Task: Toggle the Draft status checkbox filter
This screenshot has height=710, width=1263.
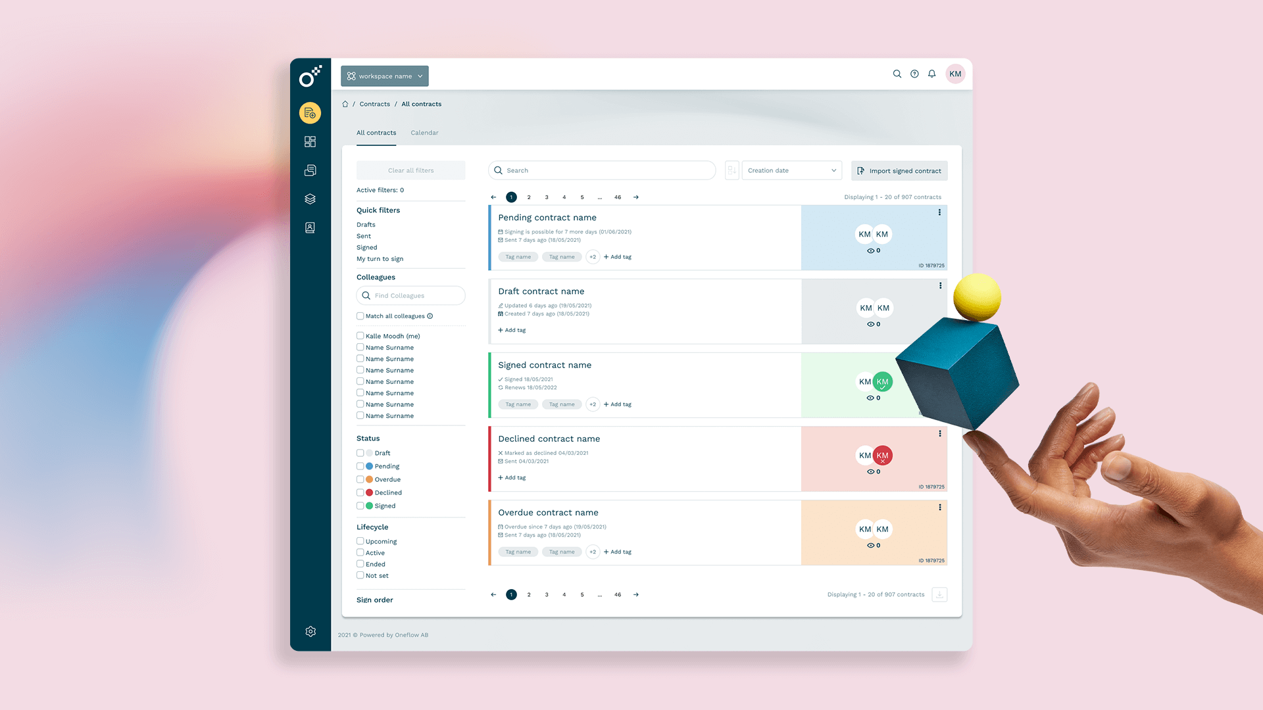Action: point(360,452)
